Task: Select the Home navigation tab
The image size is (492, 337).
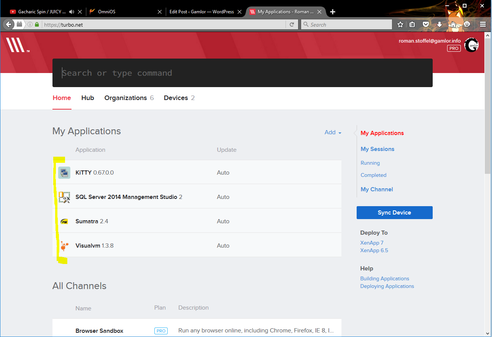Action: (x=62, y=98)
